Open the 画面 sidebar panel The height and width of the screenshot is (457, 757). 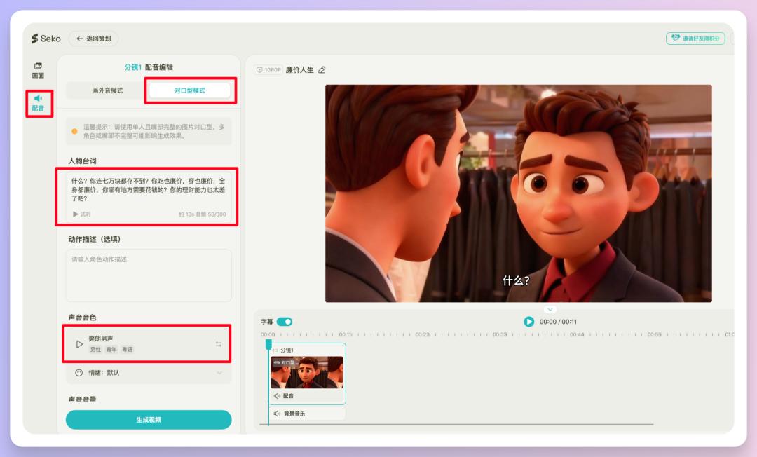pos(38,71)
